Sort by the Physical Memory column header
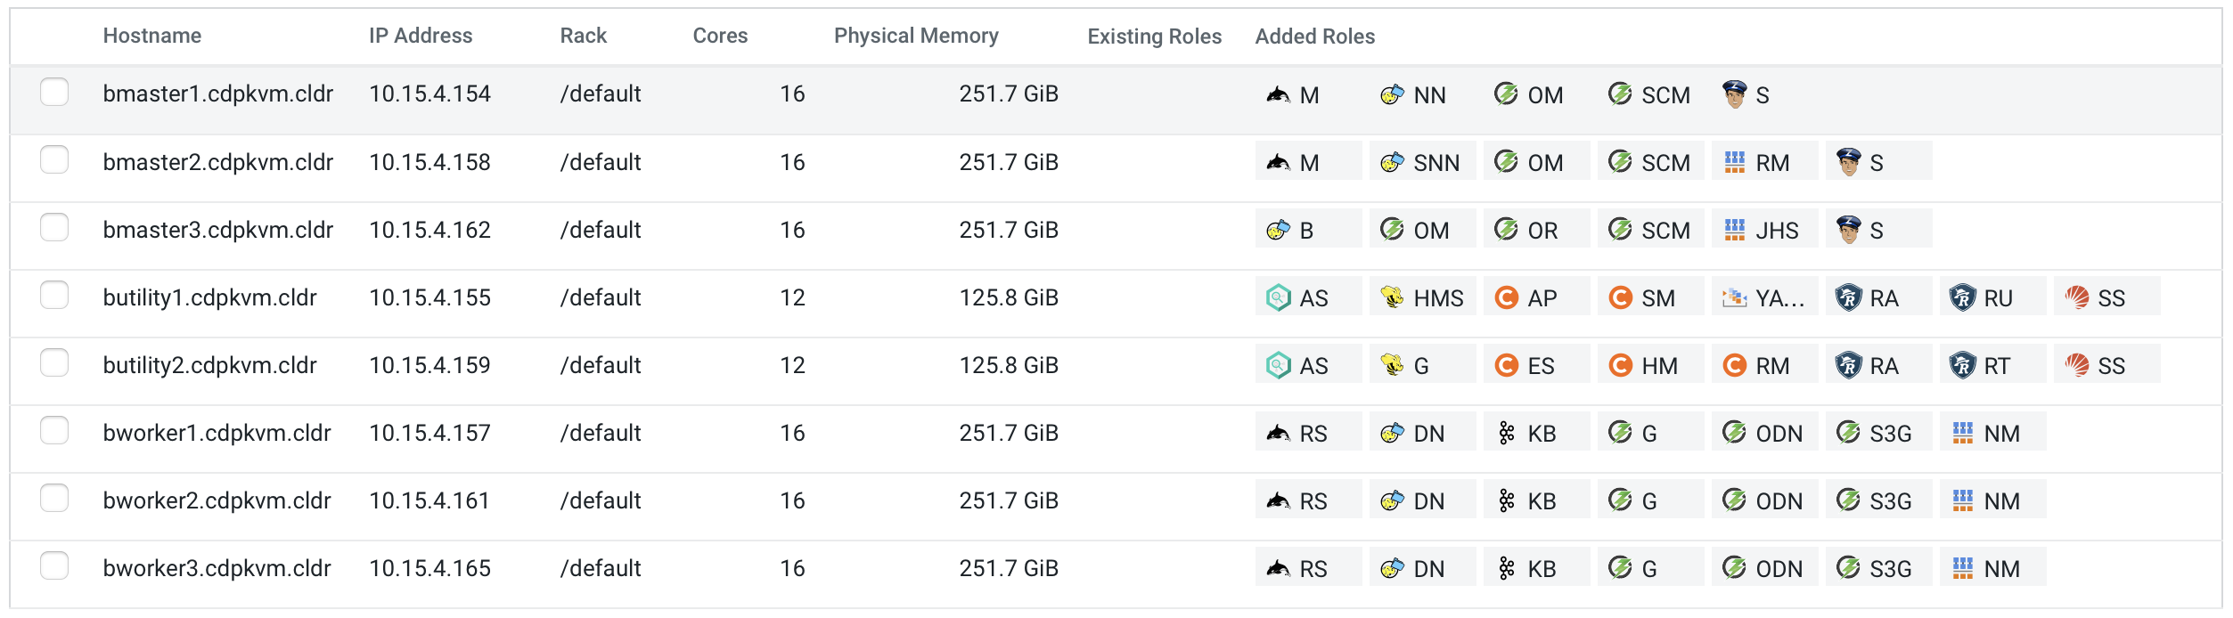 [915, 36]
